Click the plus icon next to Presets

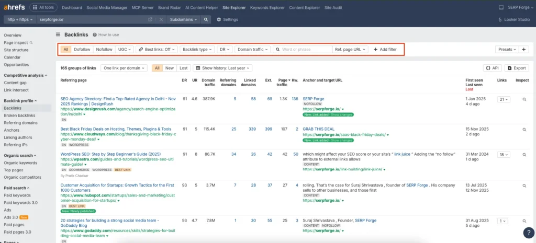point(524,49)
